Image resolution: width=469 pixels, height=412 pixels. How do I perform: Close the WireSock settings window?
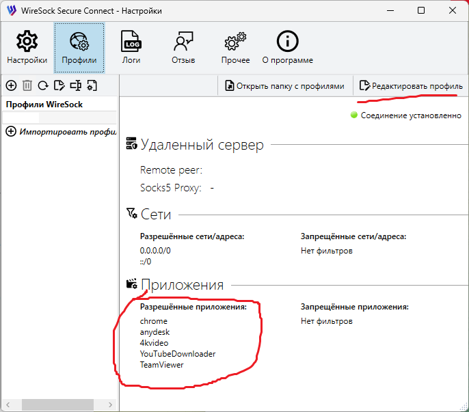[453, 10]
